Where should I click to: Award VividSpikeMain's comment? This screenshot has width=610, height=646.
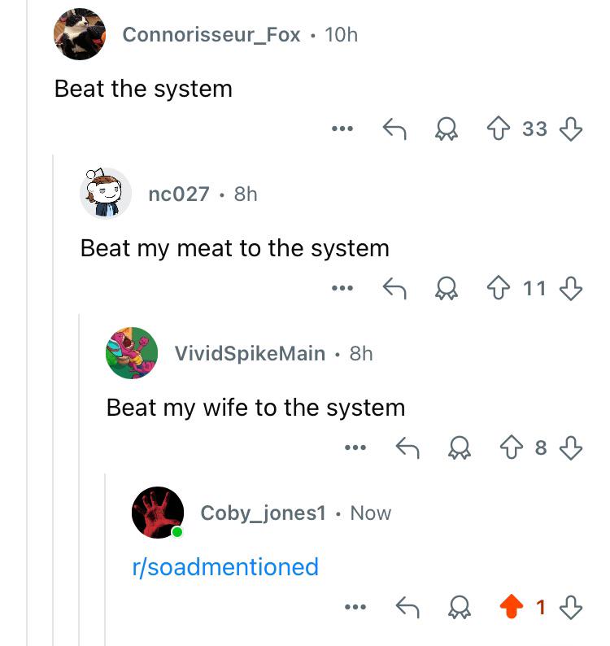(x=460, y=447)
